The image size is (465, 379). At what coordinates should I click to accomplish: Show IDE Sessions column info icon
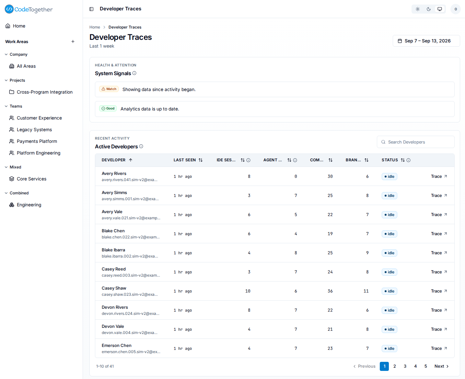[x=249, y=160]
